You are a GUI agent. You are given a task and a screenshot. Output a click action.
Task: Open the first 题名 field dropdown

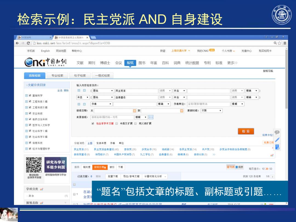point(103,91)
